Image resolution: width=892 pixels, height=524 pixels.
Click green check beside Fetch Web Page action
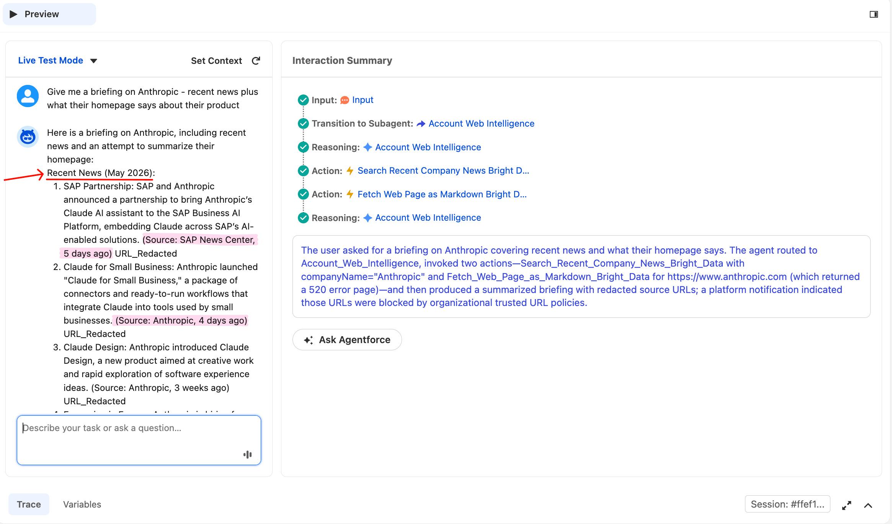(x=303, y=194)
